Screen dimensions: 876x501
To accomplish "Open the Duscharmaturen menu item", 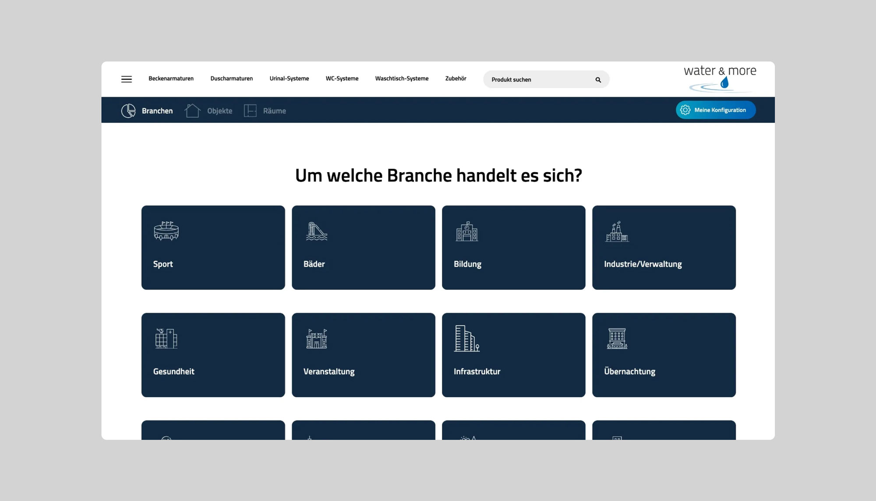I will click(x=232, y=78).
